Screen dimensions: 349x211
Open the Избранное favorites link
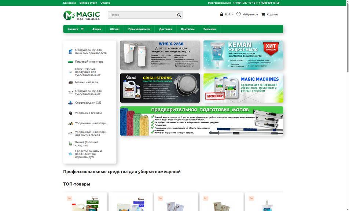click(250, 14)
